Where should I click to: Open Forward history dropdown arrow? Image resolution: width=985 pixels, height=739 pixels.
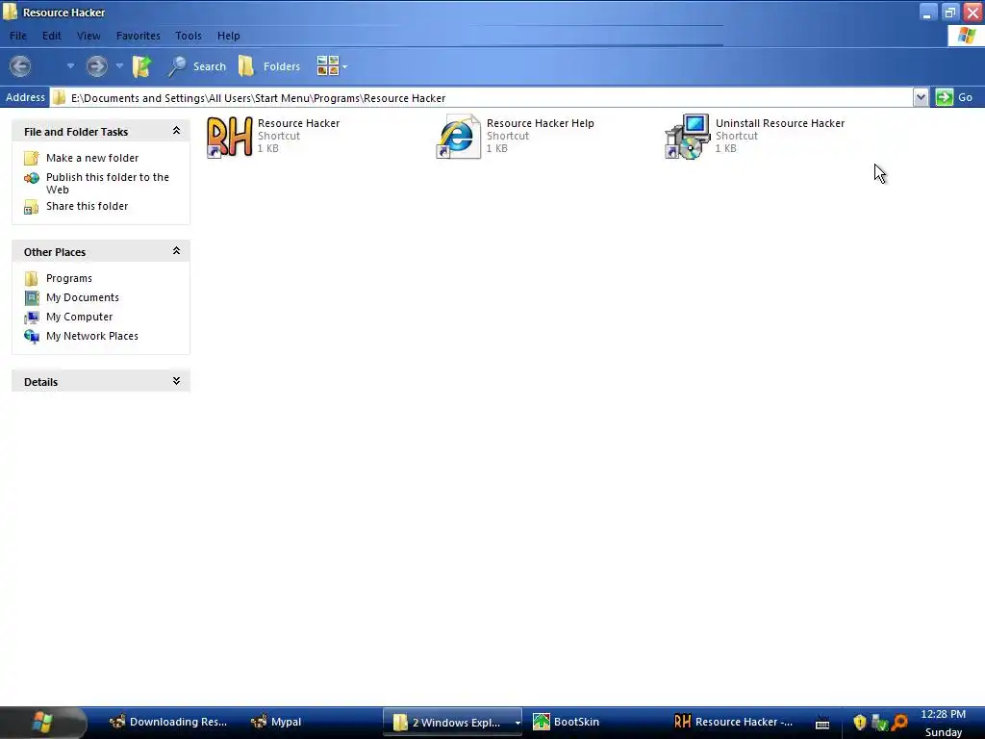119,66
